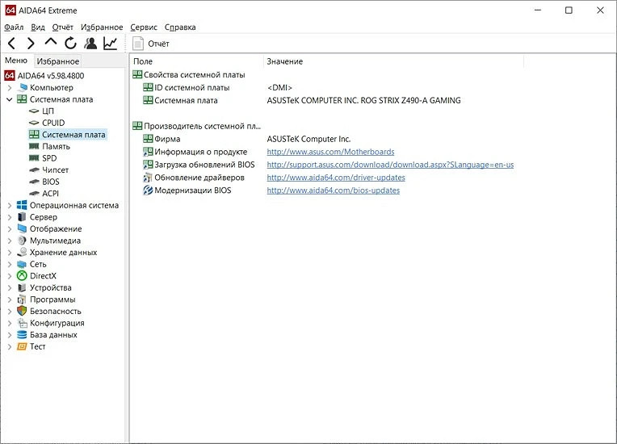Image resolution: width=617 pixels, height=444 pixels.
Task: Expand the Компьютер tree node
Action: (x=9, y=87)
